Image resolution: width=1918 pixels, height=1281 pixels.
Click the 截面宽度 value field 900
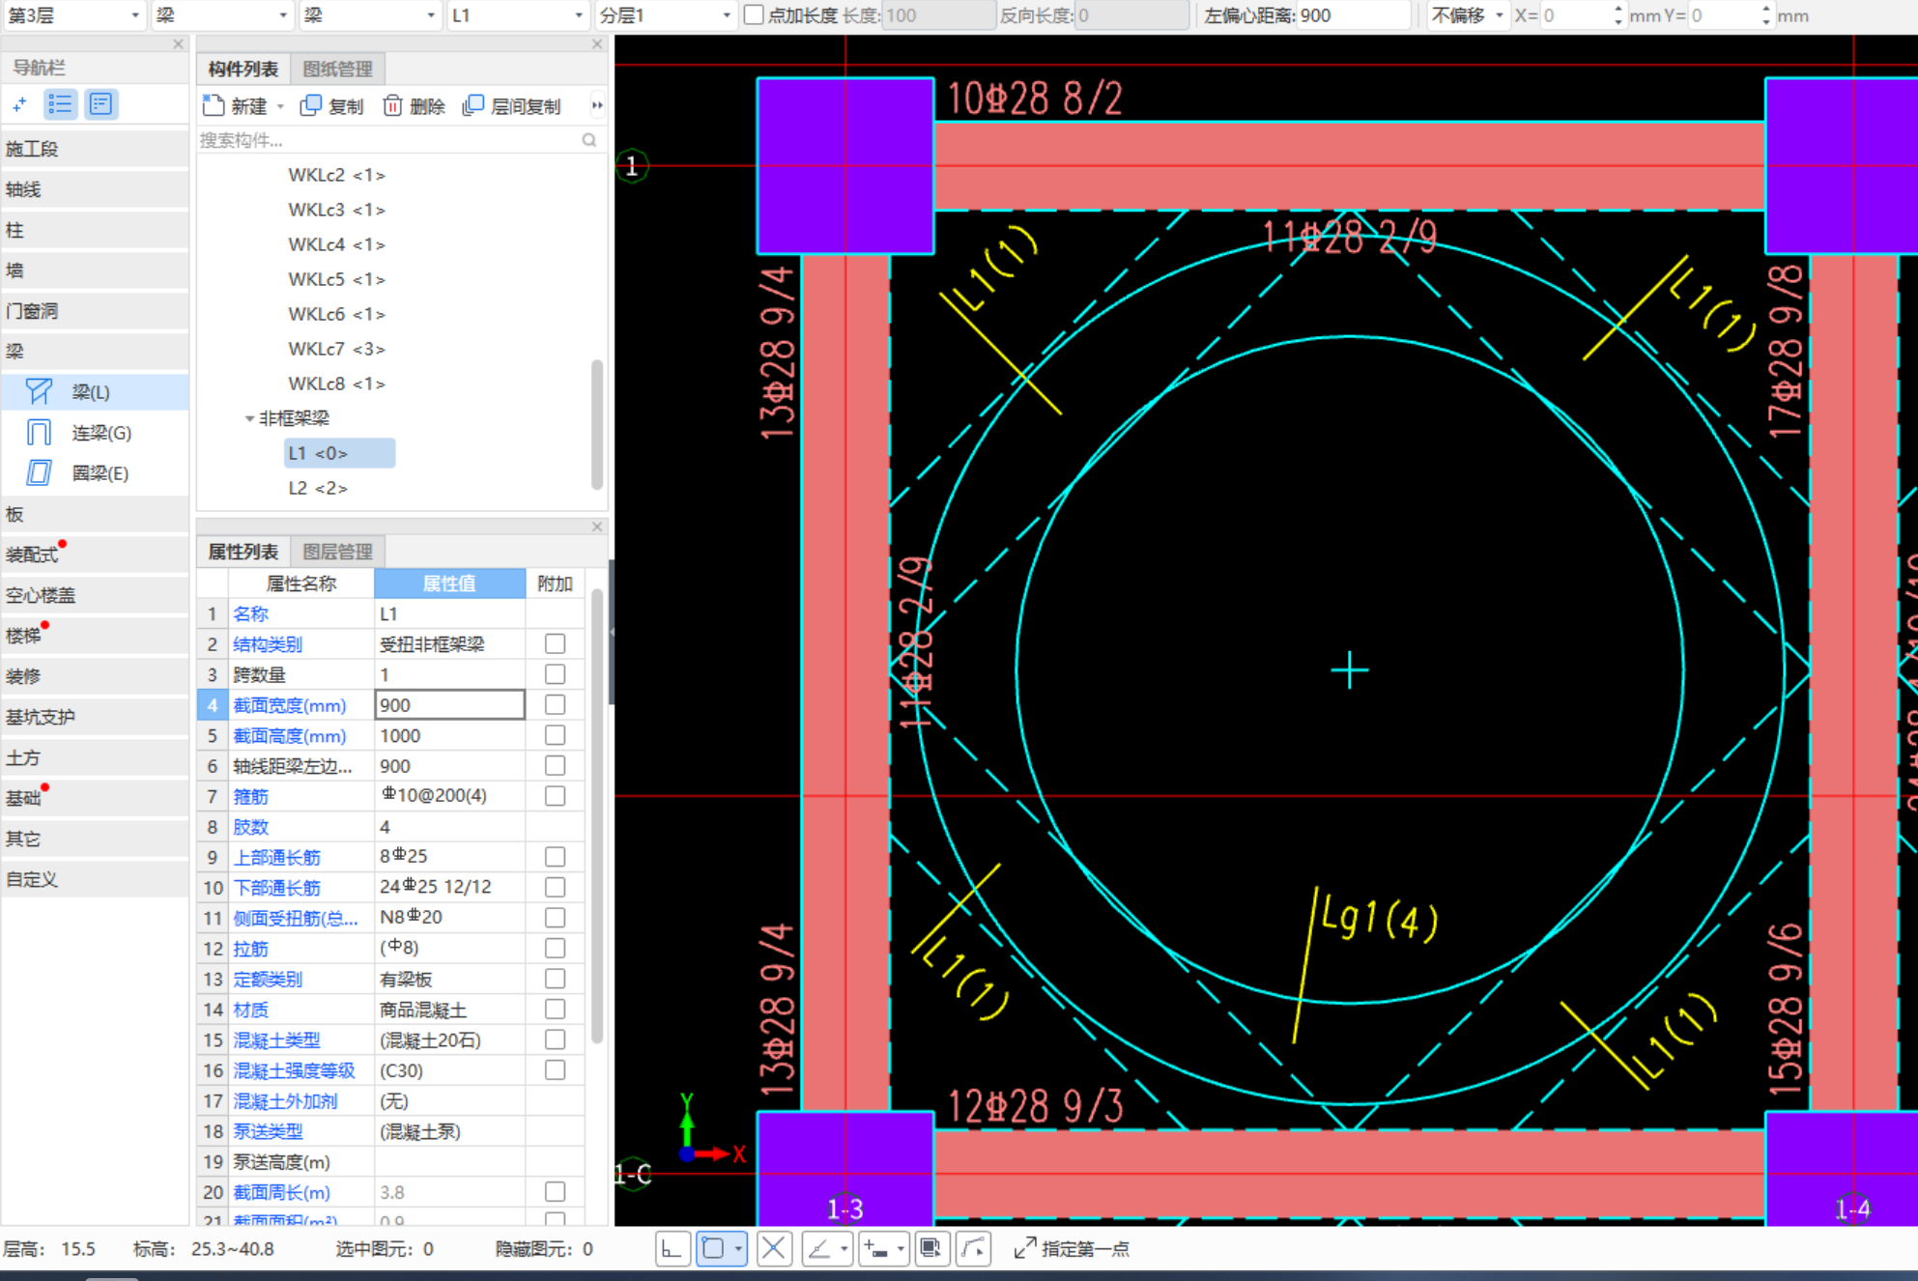[x=449, y=704]
